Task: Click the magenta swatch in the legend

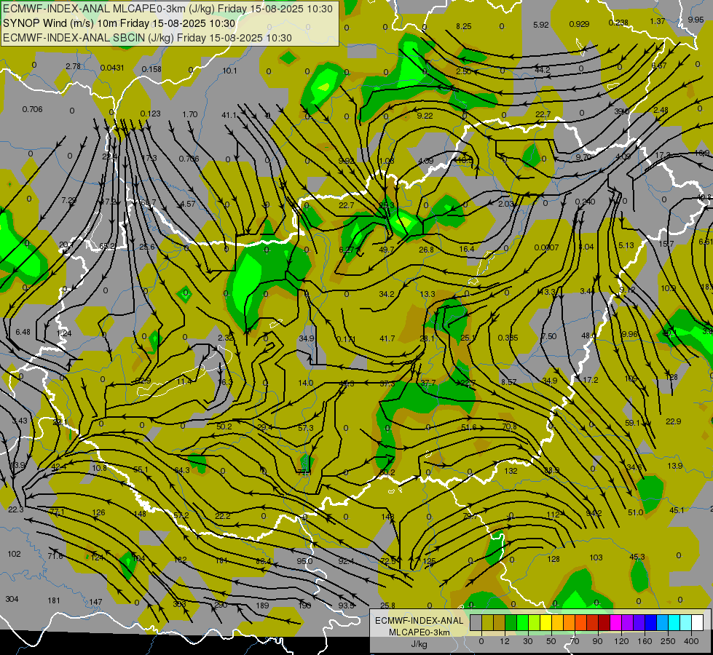Action: point(615,623)
